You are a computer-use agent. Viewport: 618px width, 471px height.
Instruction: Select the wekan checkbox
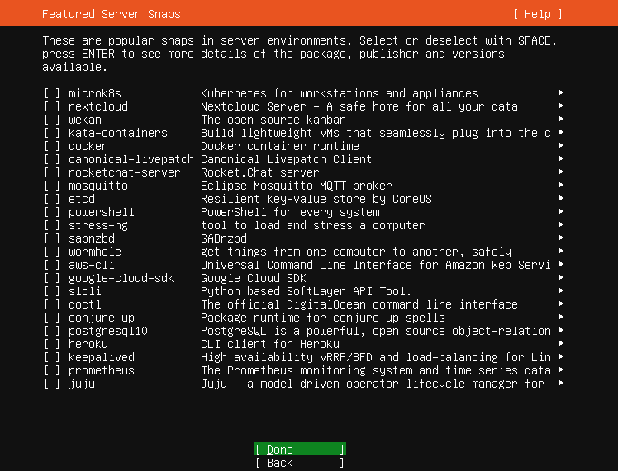pyautogui.click(x=52, y=120)
